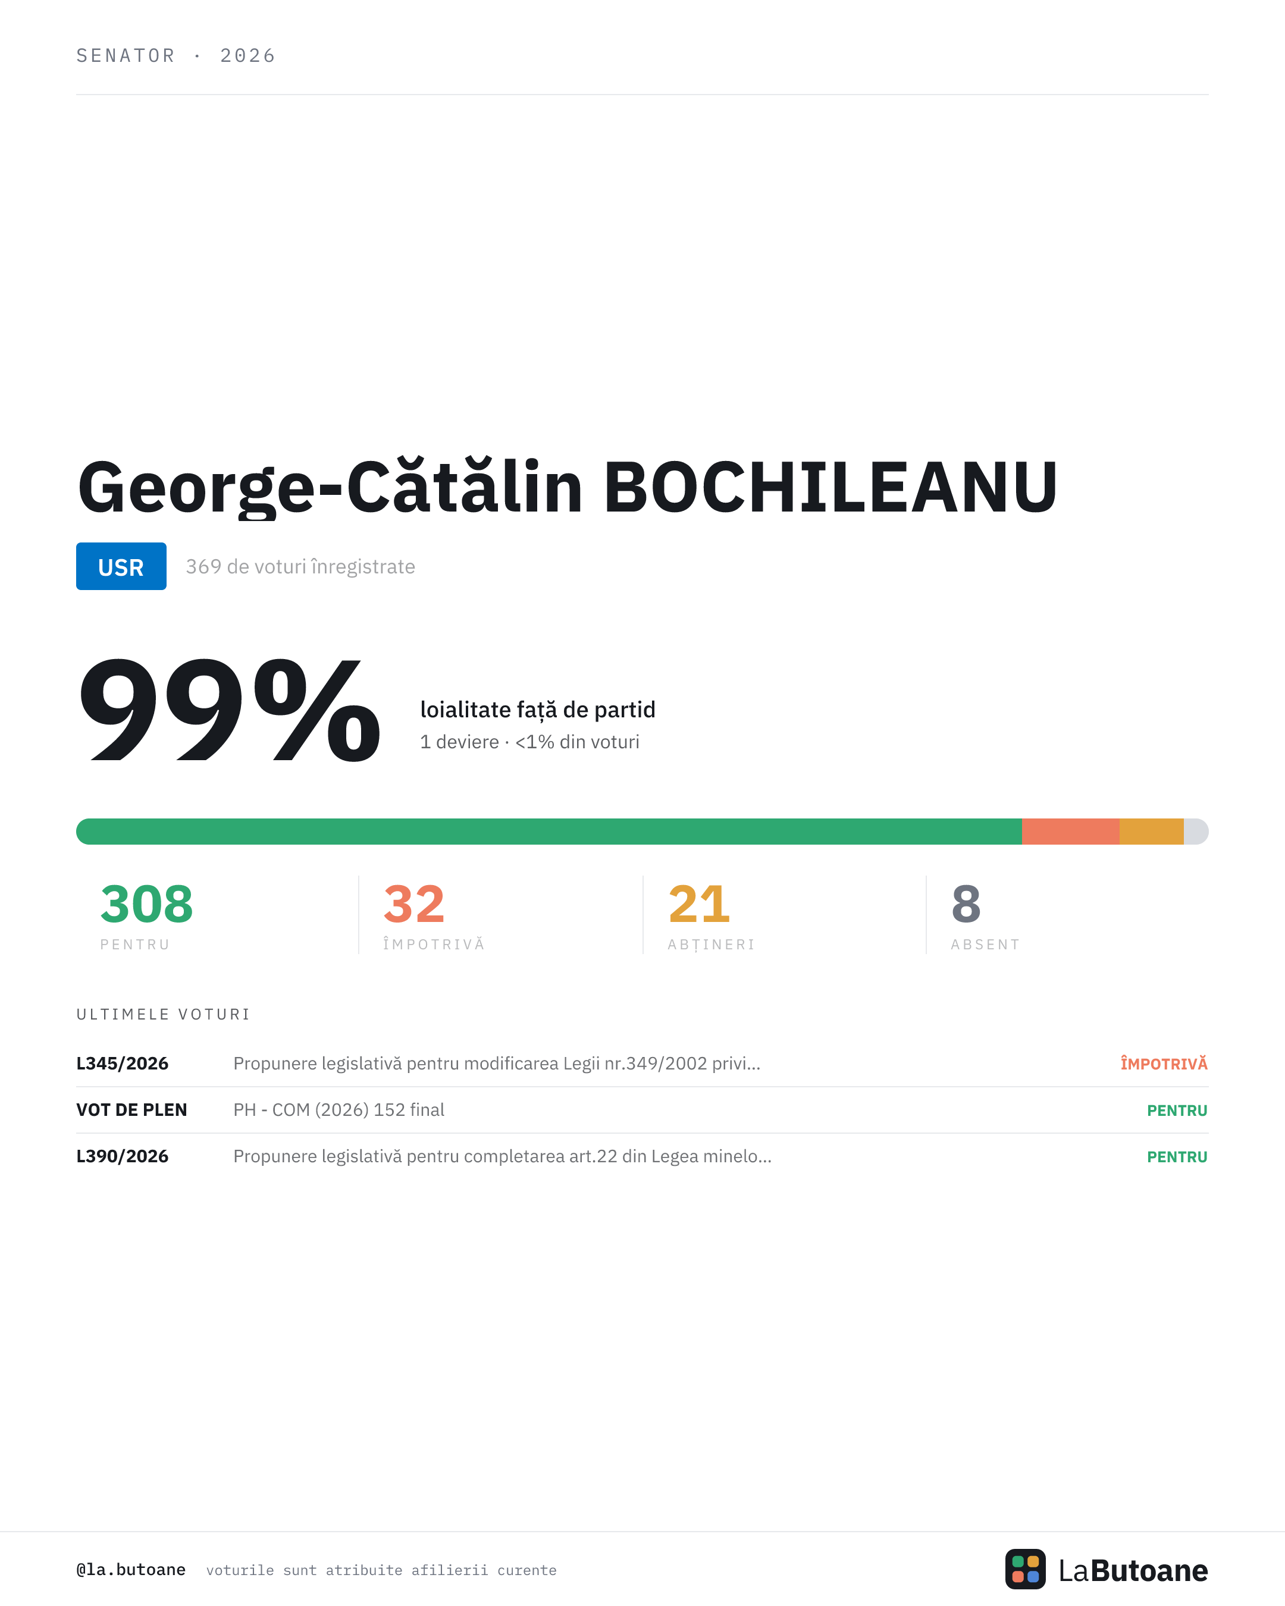Click the George-Cătălin BOCHILEANU name heading

click(x=568, y=487)
